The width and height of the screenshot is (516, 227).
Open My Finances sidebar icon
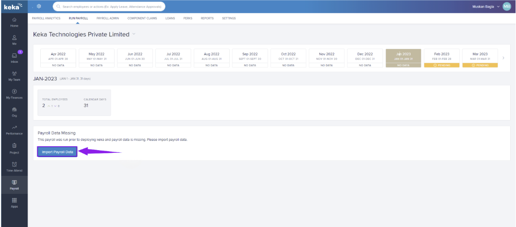click(14, 94)
